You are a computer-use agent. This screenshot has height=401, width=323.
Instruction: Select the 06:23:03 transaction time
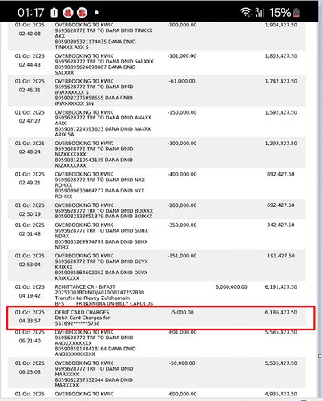[x=30, y=372]
